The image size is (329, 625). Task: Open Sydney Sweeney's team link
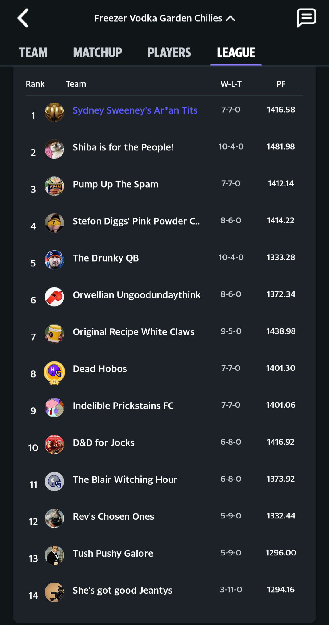click(135, 110)
